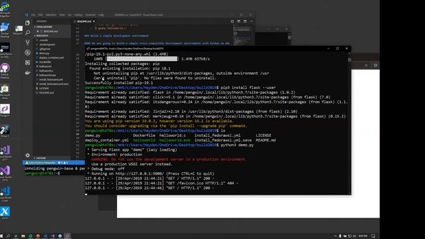Open the Fedora Remix for WSL desktop icon
This screenshot has width=425, height=239.
click(5, 50)
